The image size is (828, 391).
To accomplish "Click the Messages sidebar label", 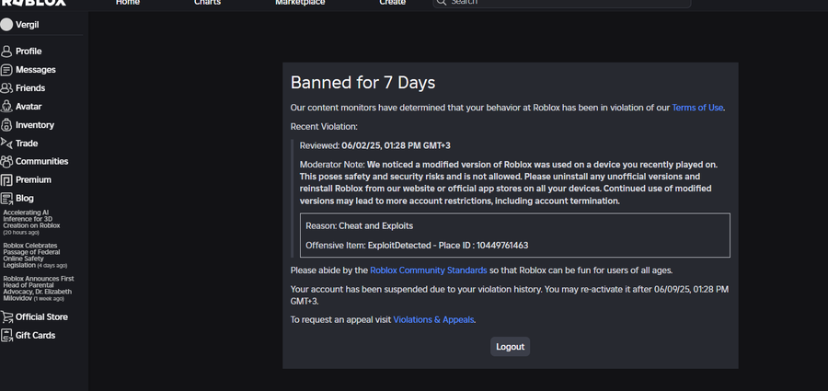I will coord(35,70).
